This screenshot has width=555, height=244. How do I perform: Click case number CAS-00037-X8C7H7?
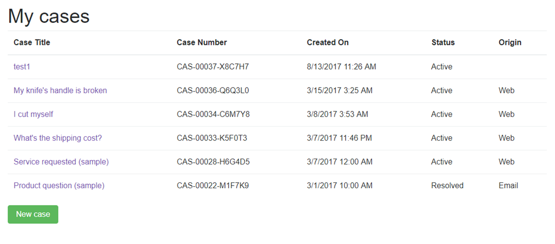213,67
